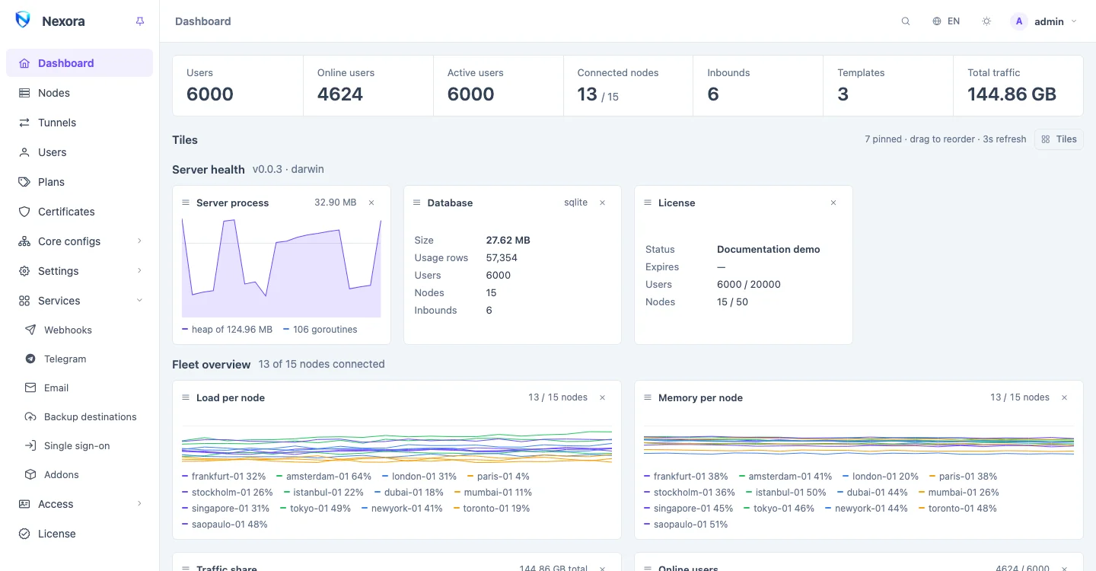Open the EN language selector

[x=946, y=21]
